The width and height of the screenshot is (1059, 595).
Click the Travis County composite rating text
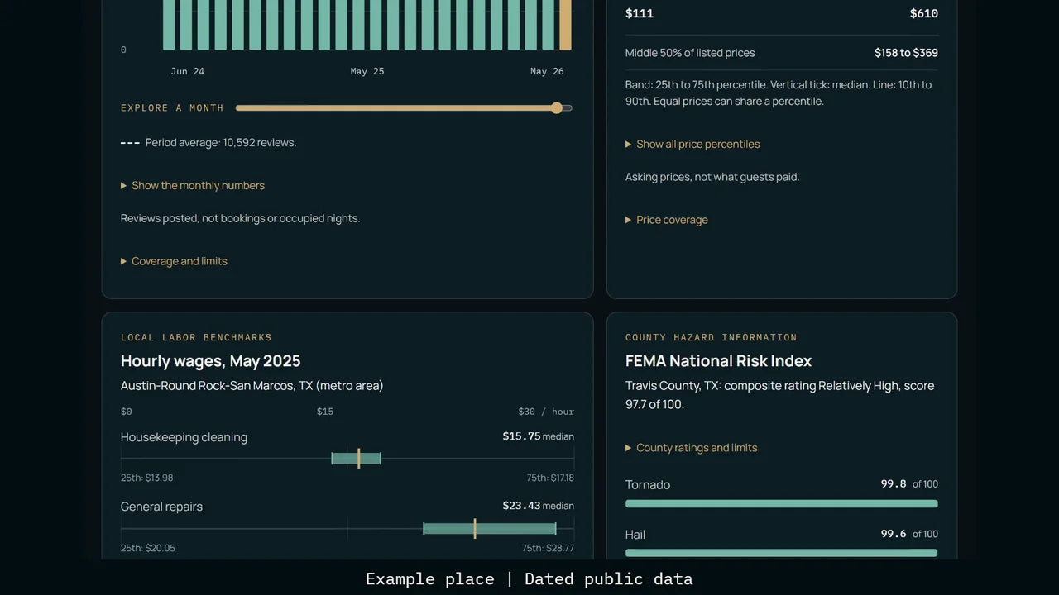point(780,395)
